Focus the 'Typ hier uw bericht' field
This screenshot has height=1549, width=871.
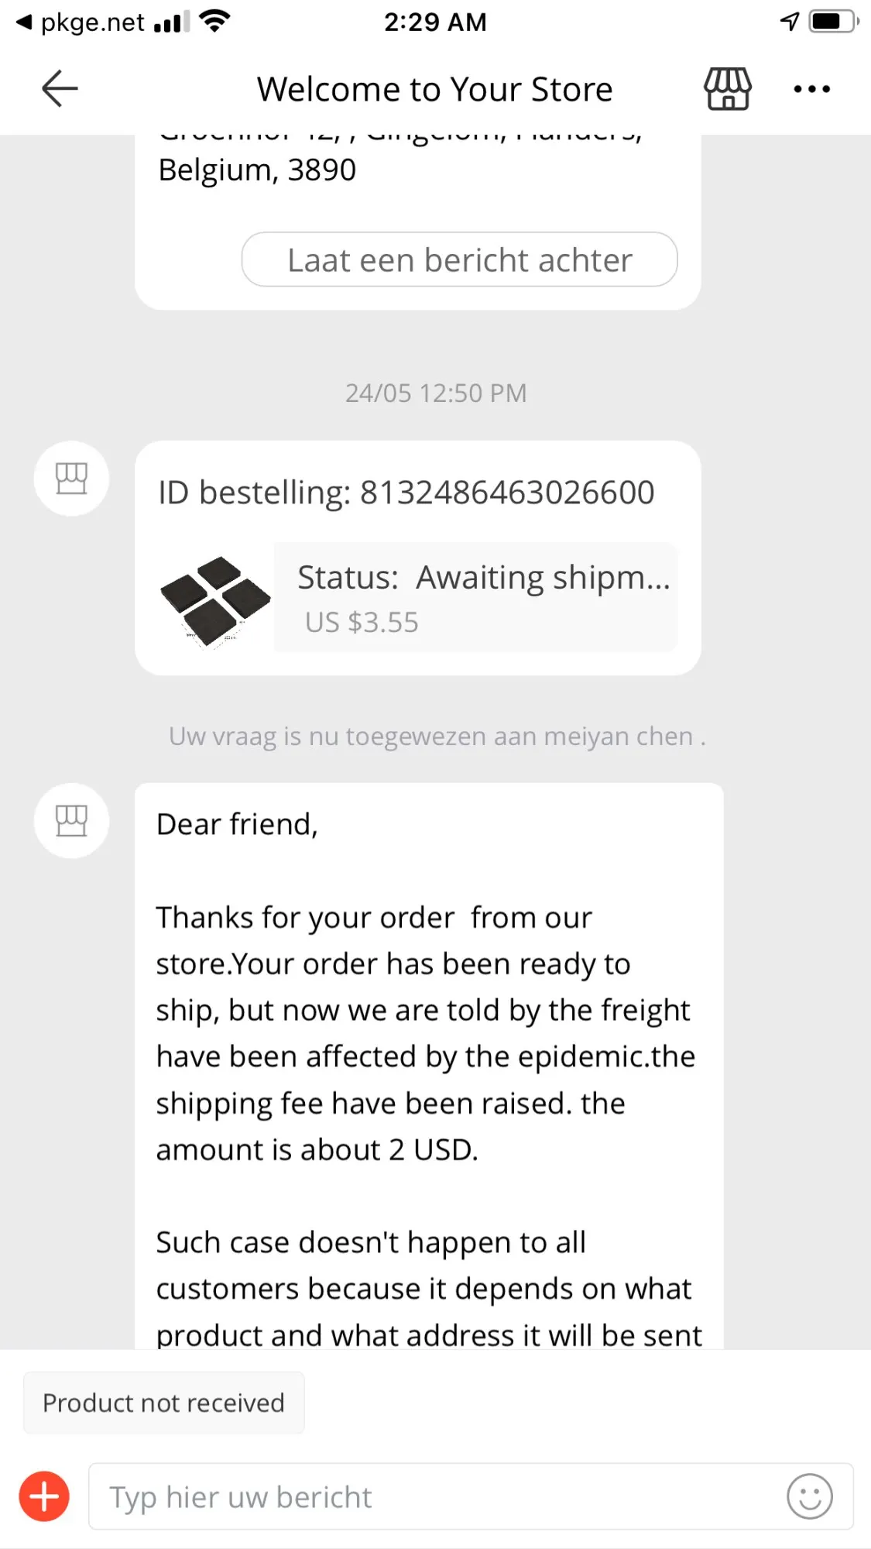point(434,1496)
